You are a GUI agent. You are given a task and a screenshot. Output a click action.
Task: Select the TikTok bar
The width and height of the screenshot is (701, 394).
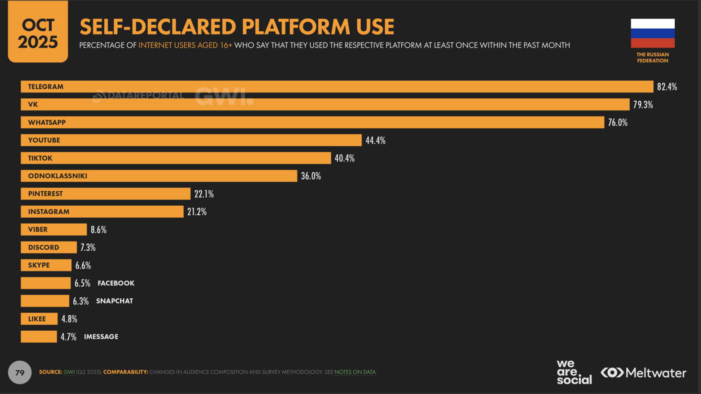coord(176,158)
